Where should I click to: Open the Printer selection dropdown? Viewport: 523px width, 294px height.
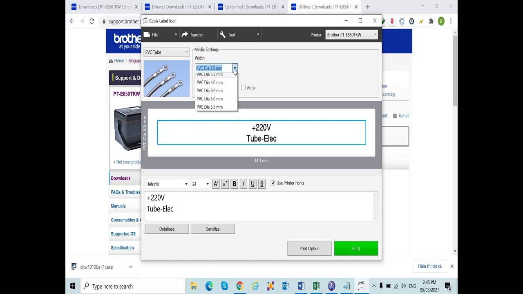351,35
